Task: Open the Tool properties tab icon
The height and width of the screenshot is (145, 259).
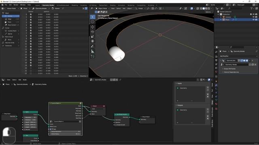Action: (216, 52)
